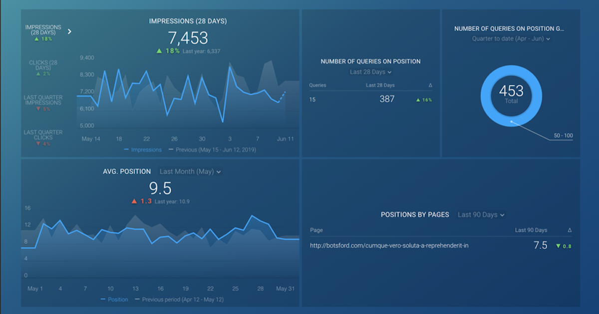The height and width of the screenshot is (314, 599).
Task: Click the 50 - 100 donut segment label
Action: pos(563,136)
